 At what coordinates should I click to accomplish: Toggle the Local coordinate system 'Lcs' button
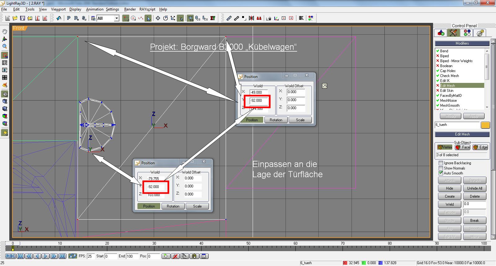tap(205, 18)
